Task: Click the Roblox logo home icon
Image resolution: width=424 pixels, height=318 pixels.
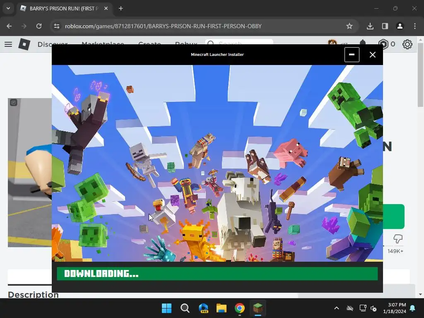Action: [x=24, y=44]
